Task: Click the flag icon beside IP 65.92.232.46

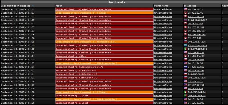Action: [186, 13]
